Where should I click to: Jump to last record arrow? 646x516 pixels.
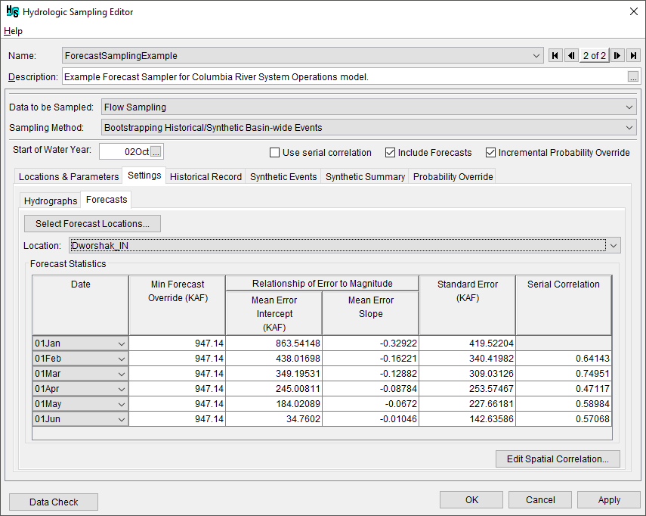(633, 55)
